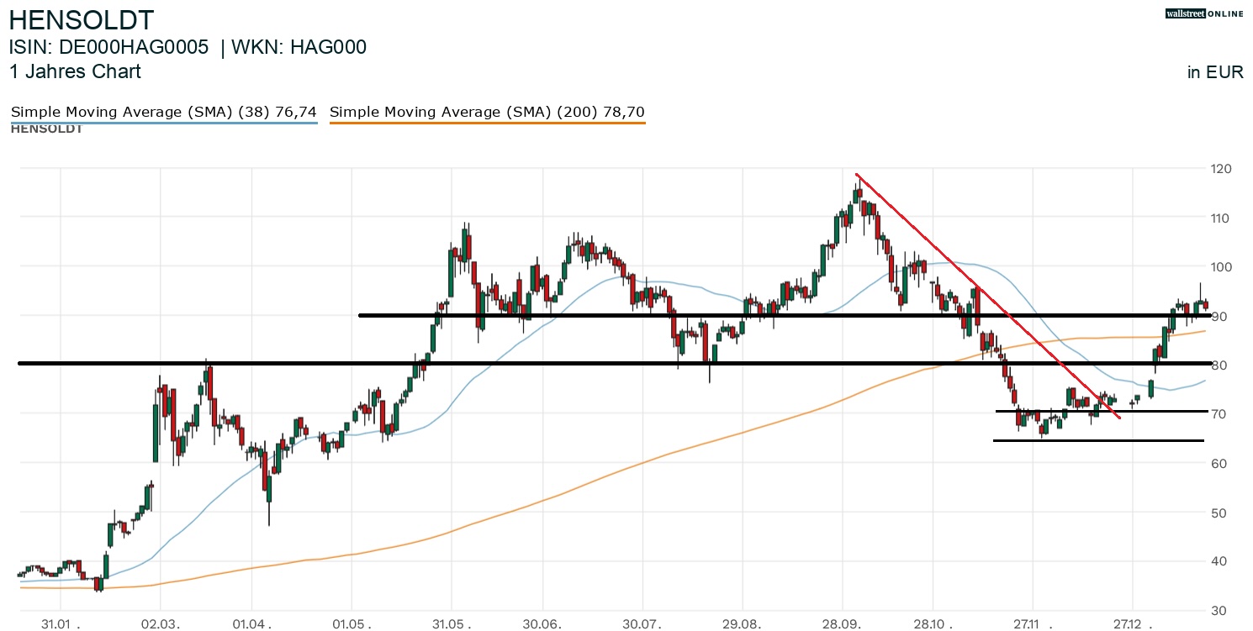The width and height of the screenshot is (1253, 631).
Task: Click the 'in EUR' currency label
Action: coord(1215,72)
